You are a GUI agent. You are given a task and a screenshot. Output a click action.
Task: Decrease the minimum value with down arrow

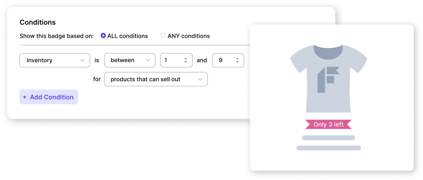pos(186,62)
